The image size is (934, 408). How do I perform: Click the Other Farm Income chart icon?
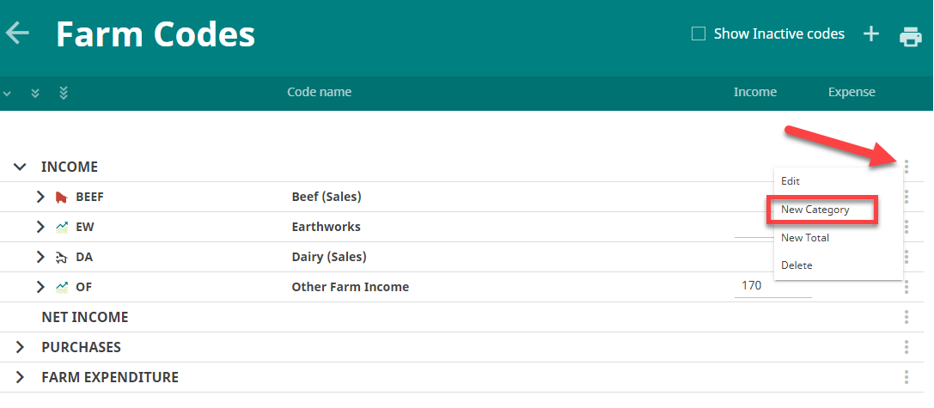point(61,287)
